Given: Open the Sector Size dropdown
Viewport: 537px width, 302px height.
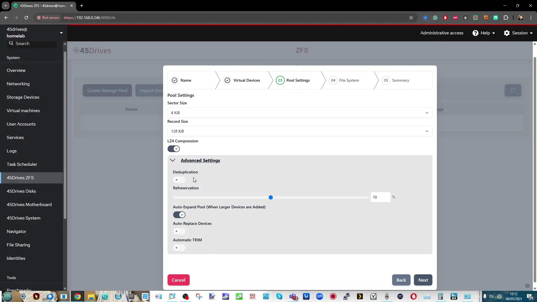Looking at the screenshot, I should pos(300,113).
